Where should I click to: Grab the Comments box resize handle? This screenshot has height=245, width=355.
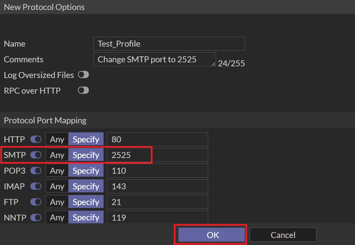(x=213, y=64)
